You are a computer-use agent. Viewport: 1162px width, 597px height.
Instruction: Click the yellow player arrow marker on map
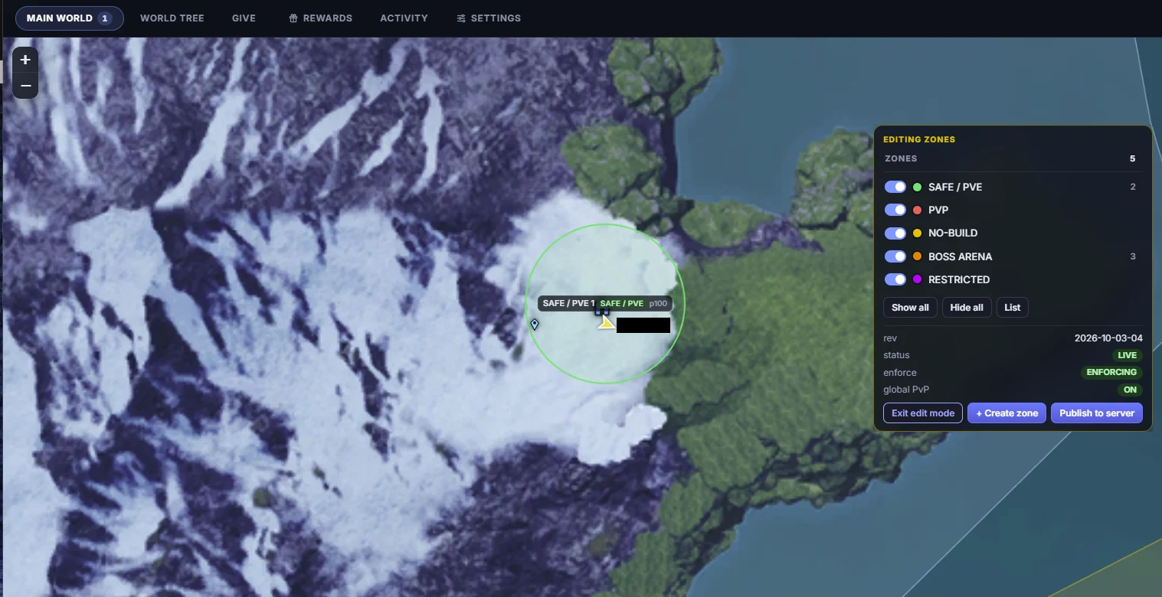606,323
